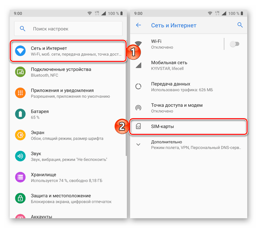Open Мобильная сеть settings
The image size is (257, 228).
pos(188,65)
